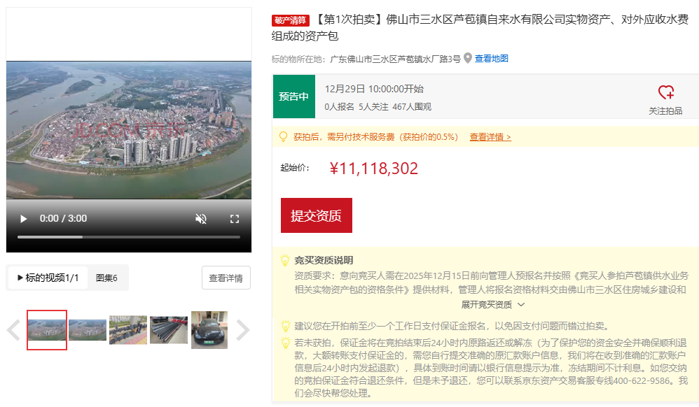Click 12月29日 10:00:00开始 text

coord(374,89)
